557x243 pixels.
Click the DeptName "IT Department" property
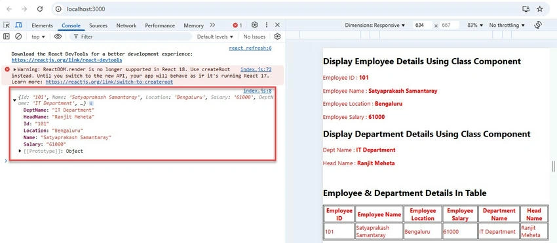coord(59,110)
